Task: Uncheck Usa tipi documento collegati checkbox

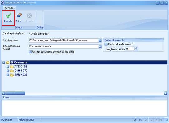Action: [30, 52]
